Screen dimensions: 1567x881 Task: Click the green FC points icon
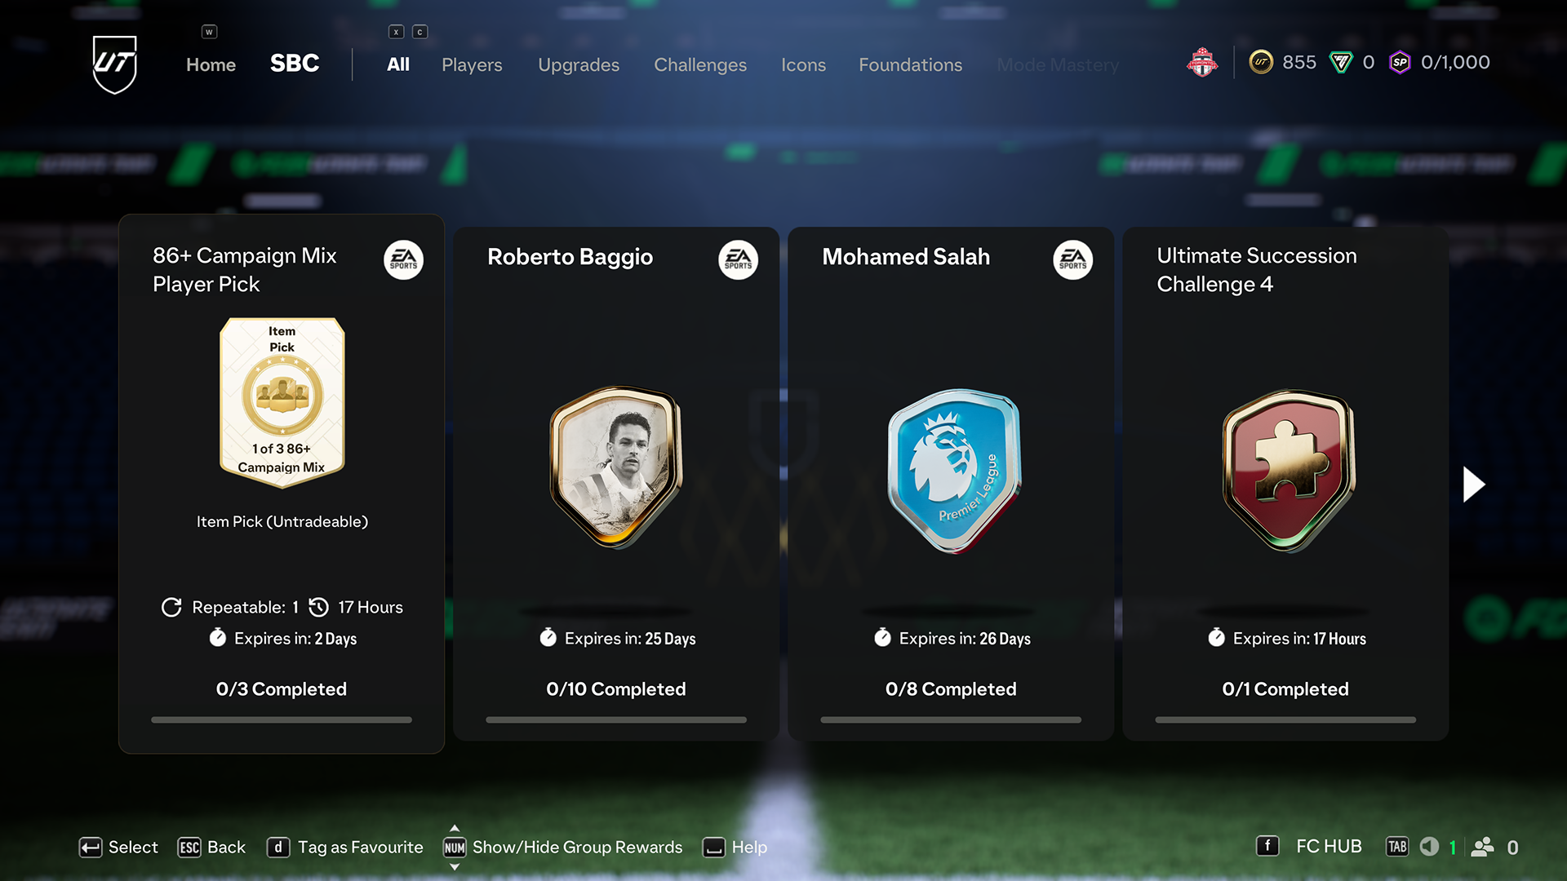click(x=1341, y=63)
